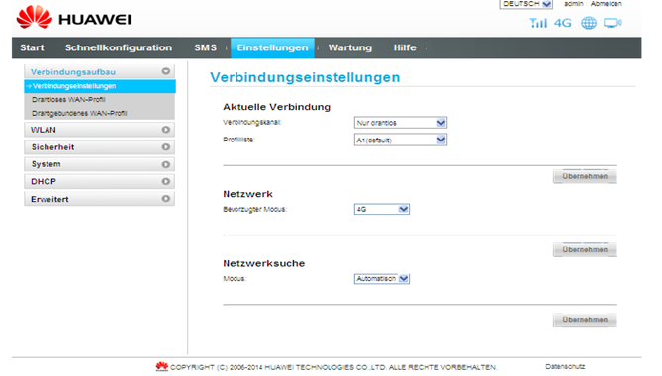Open the Schnellkonfiguration tab
The height and width of the screenshot is (376, 662).
point(119,47)
